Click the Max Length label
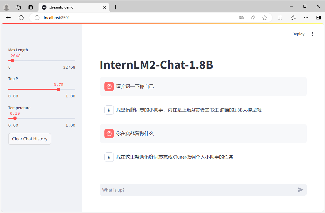Viewport: 325px width, 213px height. [x=18, y=50]
